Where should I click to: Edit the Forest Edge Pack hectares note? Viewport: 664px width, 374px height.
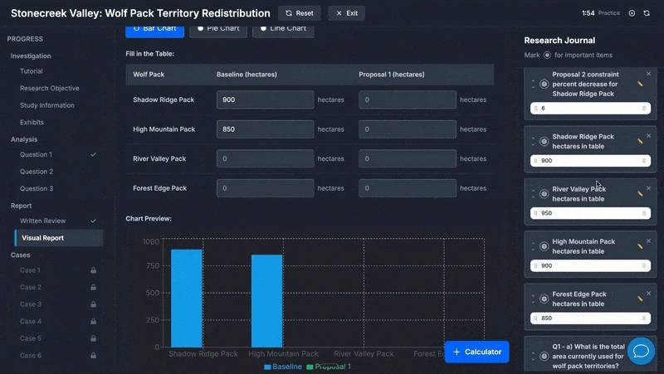pyautogui.click(x=640, y=299)
